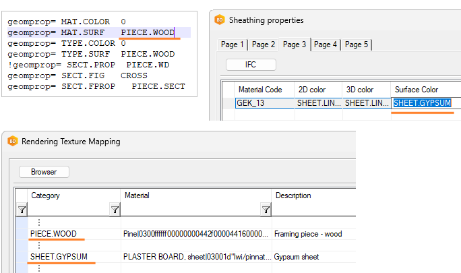Viewport: 461px width, 273px height.
Task: Switch to the Page 1 tab
Action: (x=233, y=44)
